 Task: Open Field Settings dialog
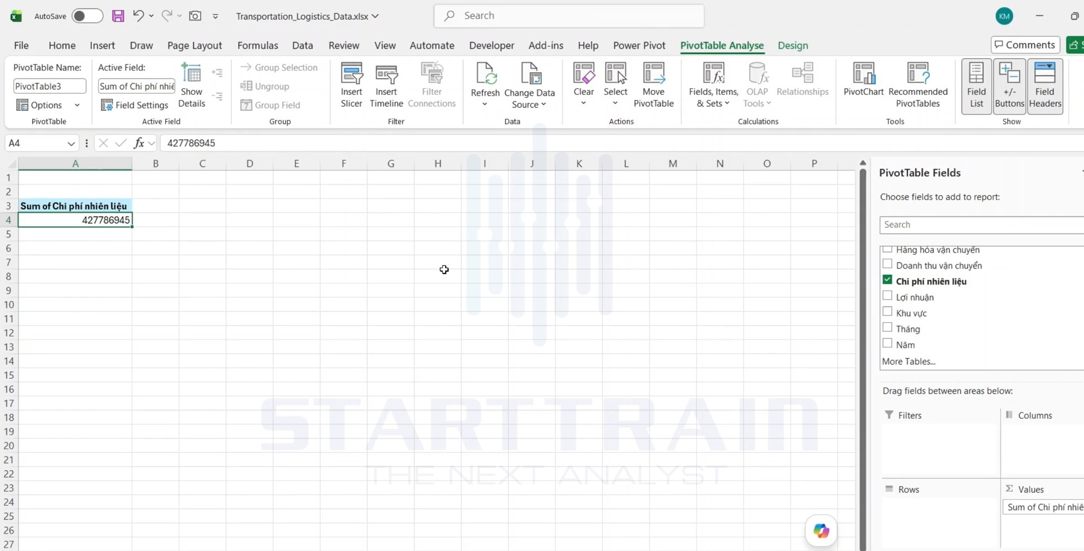tap(135, 105)
